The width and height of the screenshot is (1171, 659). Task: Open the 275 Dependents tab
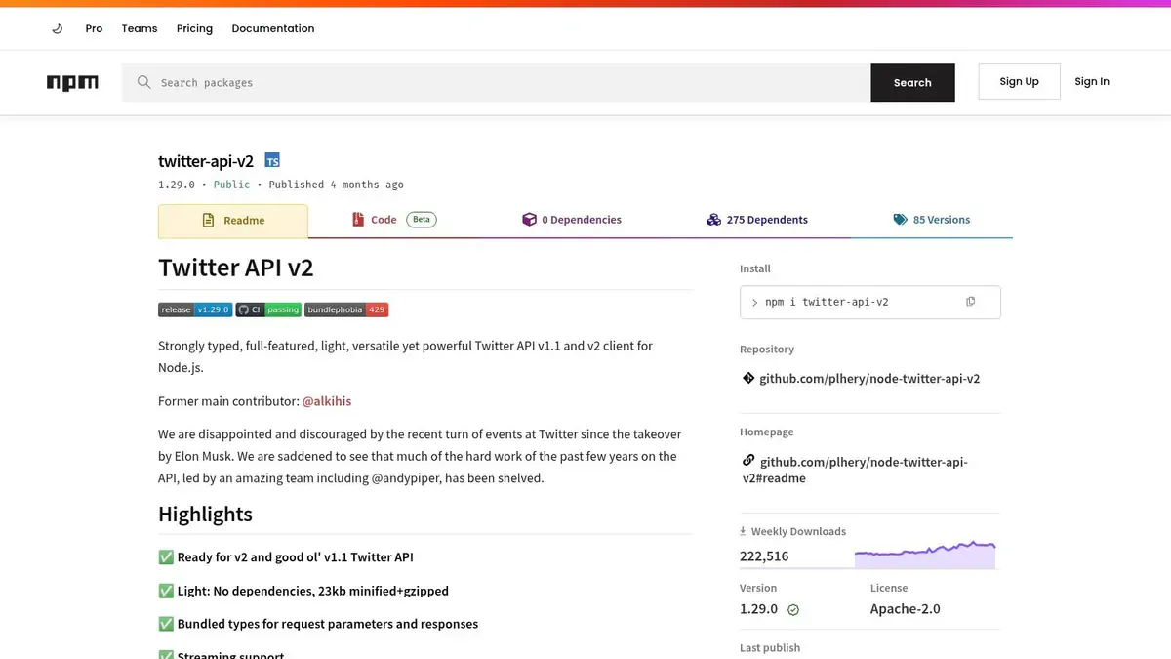click(757, 220)
